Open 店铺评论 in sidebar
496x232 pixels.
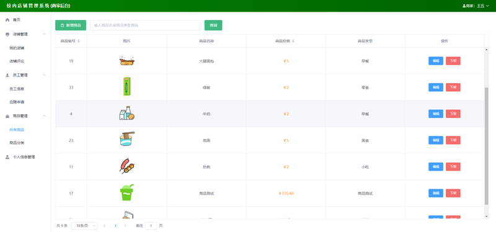(x=17, y=61)
